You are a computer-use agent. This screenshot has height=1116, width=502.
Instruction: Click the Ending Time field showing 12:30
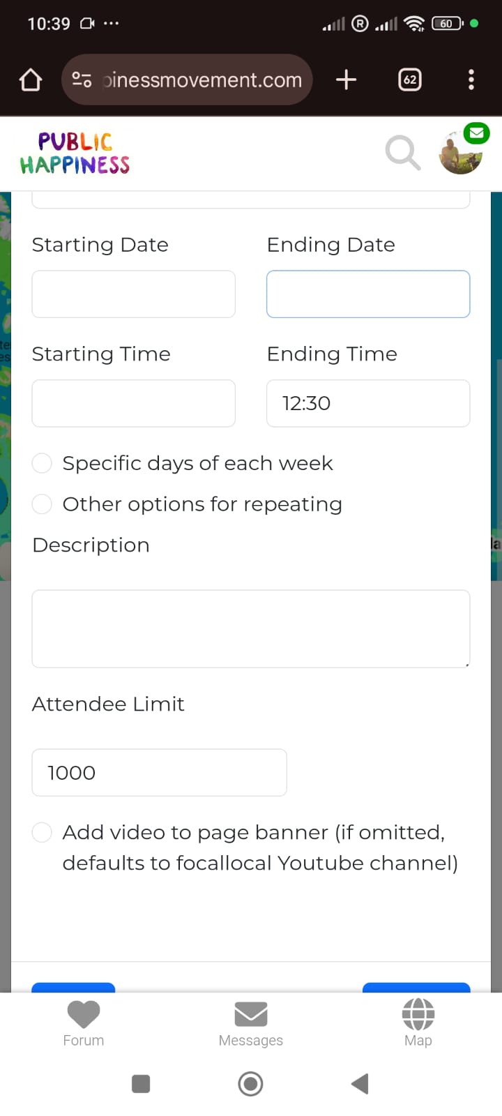[368, 403]
